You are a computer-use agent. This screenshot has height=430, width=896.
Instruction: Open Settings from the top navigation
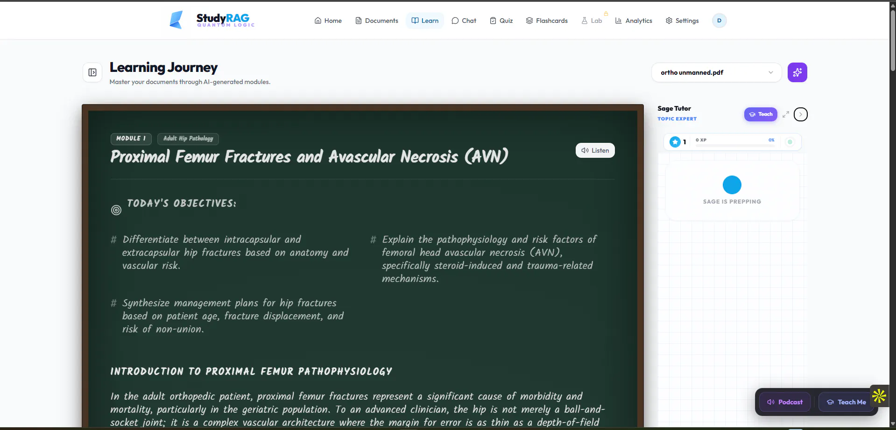click(682, 21)
